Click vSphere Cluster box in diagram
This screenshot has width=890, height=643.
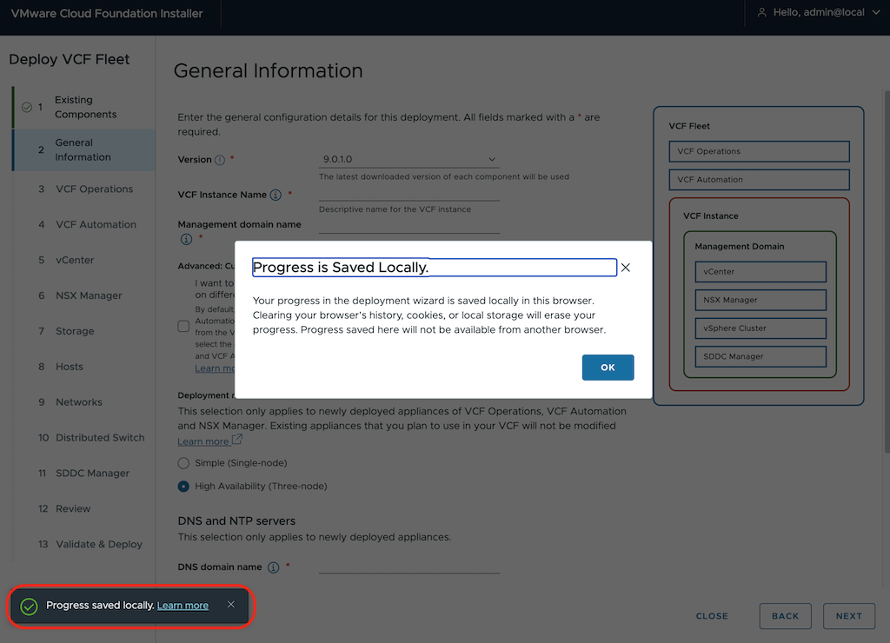pos(760,328)
